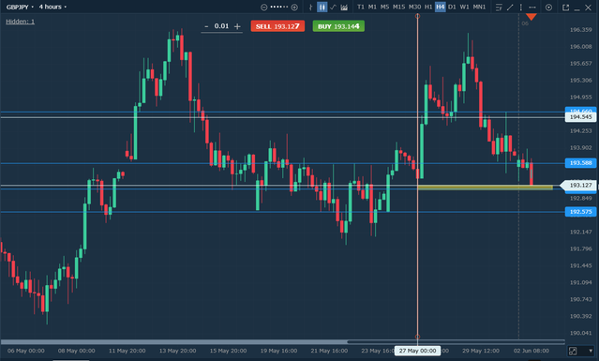
Task: Click the auto-scale icon at bottom right
Action: click(573, 351)
